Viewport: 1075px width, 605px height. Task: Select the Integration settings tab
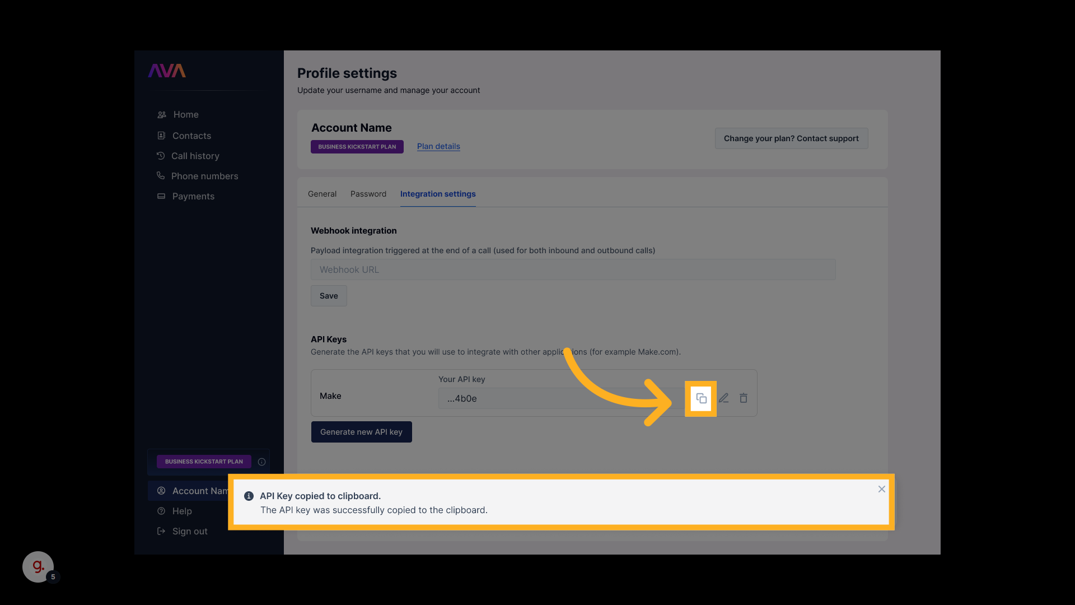(x=438, y=194)
